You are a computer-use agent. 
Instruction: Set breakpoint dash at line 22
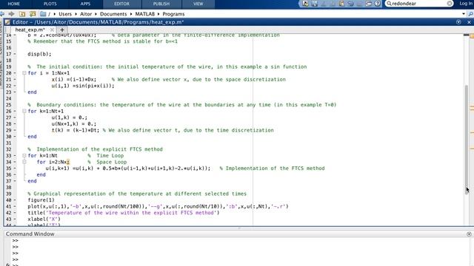15,86
